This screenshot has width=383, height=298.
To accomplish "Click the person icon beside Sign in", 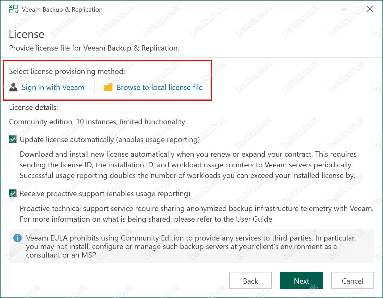I will point(13,87).
